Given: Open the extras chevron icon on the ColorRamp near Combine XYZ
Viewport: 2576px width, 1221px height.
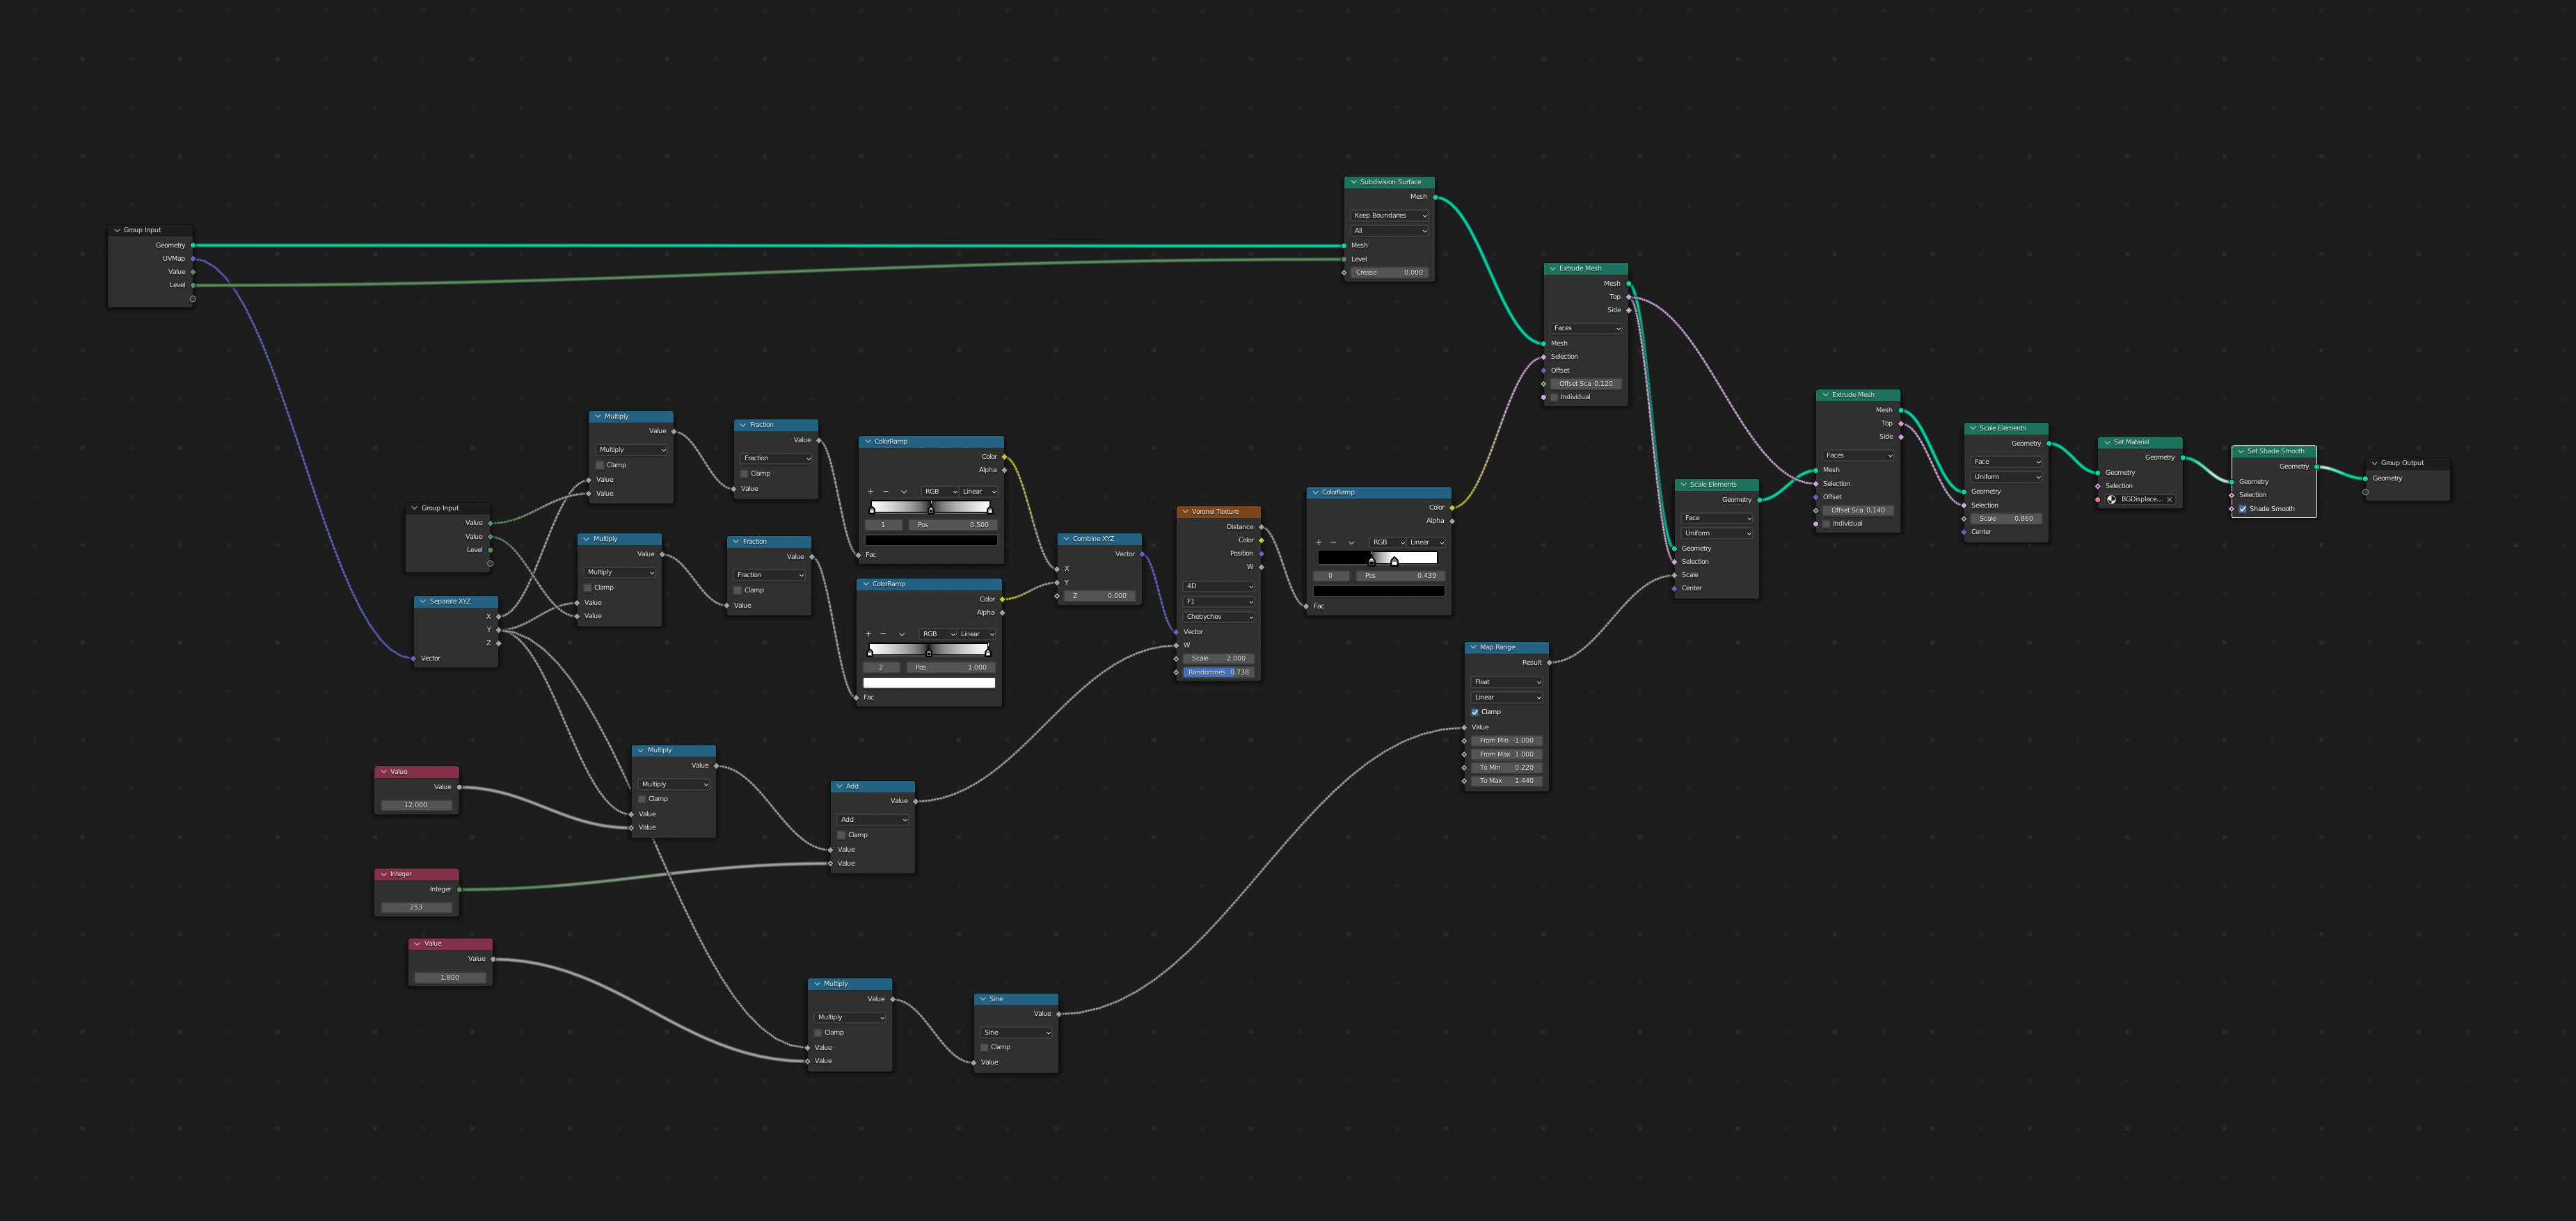Looking at the screenshot, I should [x=902, y=633].
